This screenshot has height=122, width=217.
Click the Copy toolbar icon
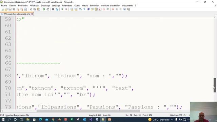pyautogui.click(x=35, y=9)
